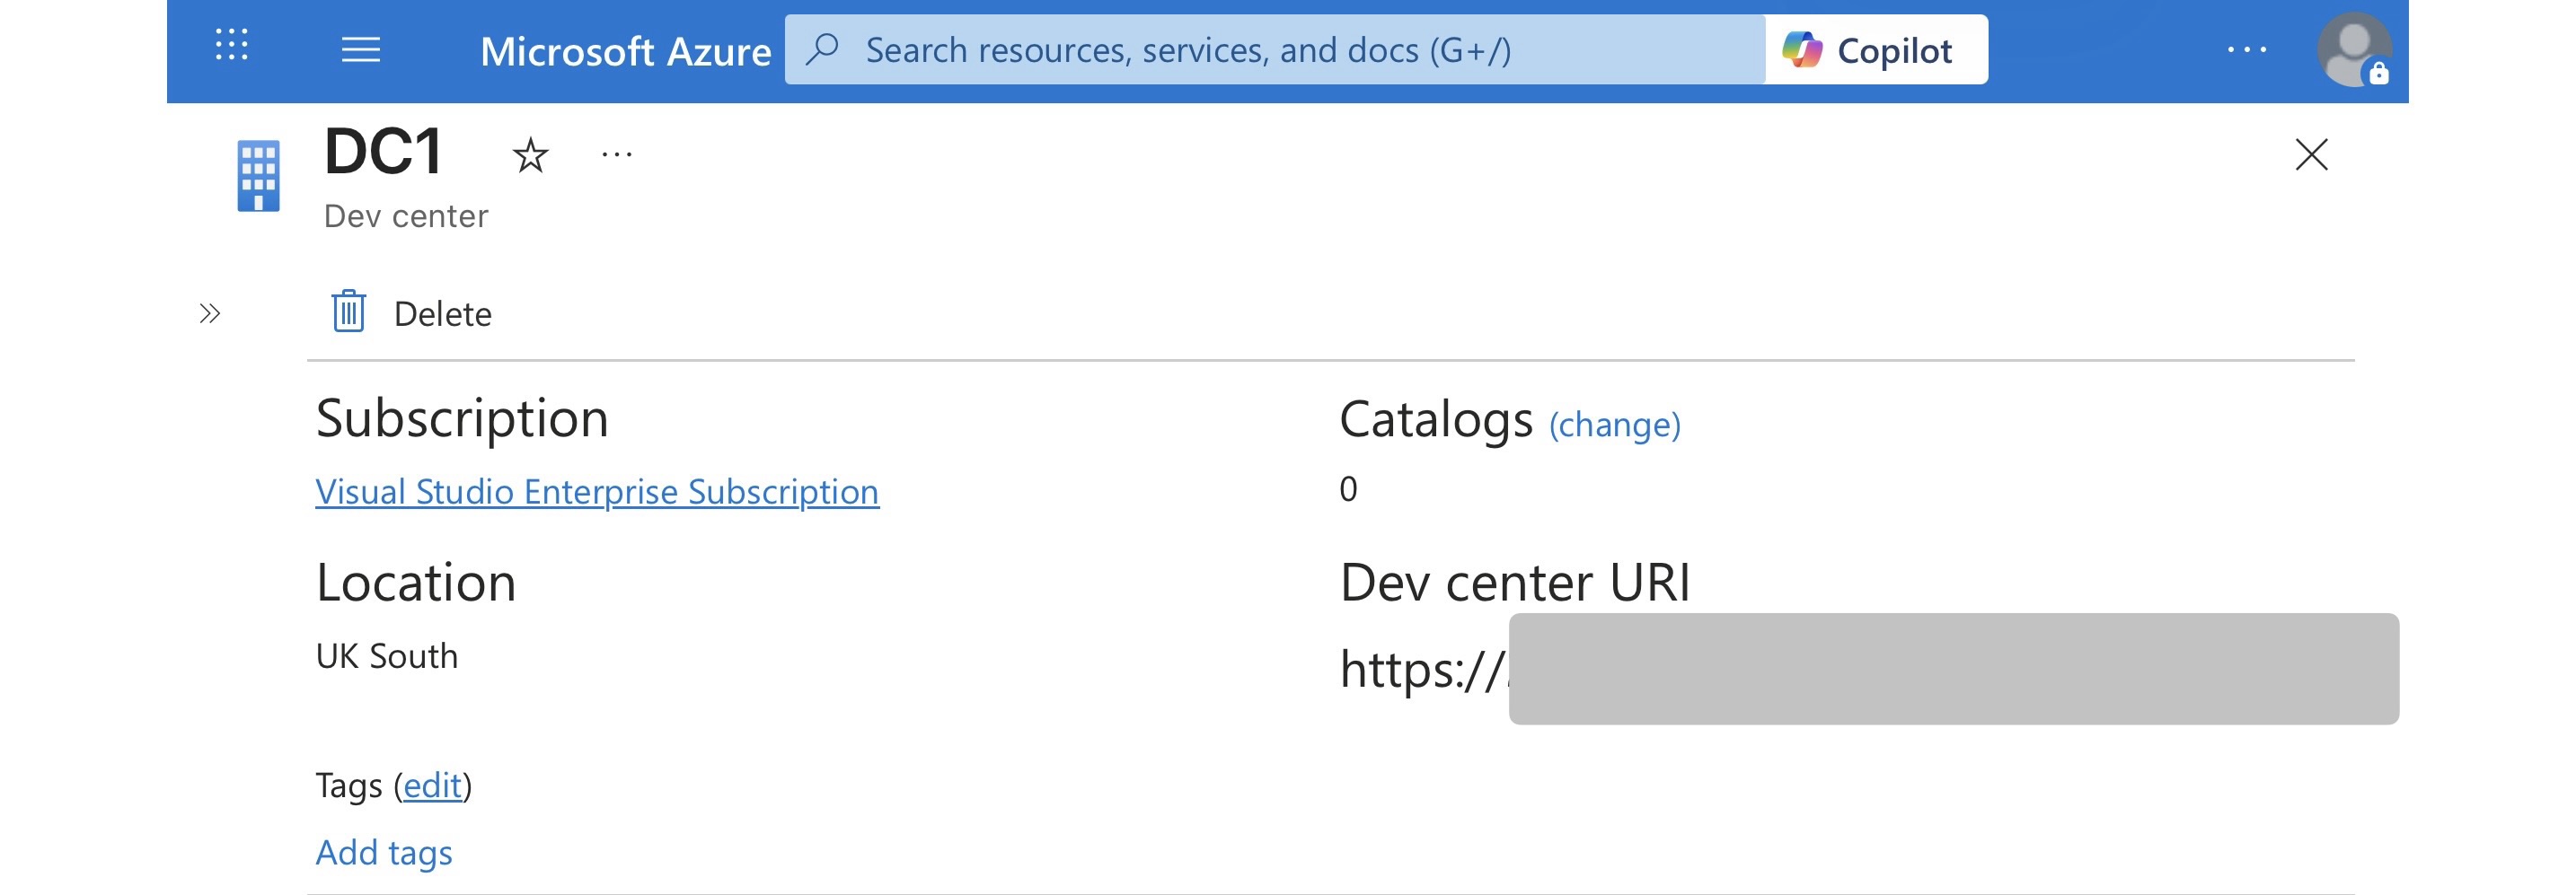Click the search magnifier icon
The image size is (2576, 895).
pos(822,50)
